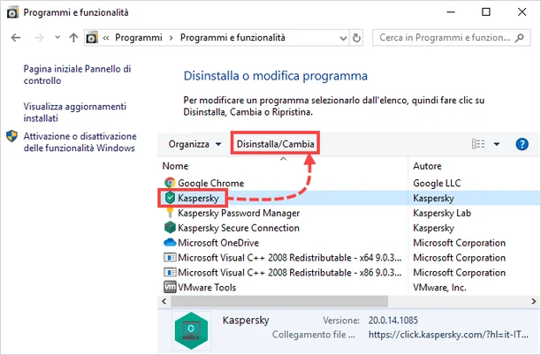Click the change view layout icon
The image size is (541, 355).
478,144
